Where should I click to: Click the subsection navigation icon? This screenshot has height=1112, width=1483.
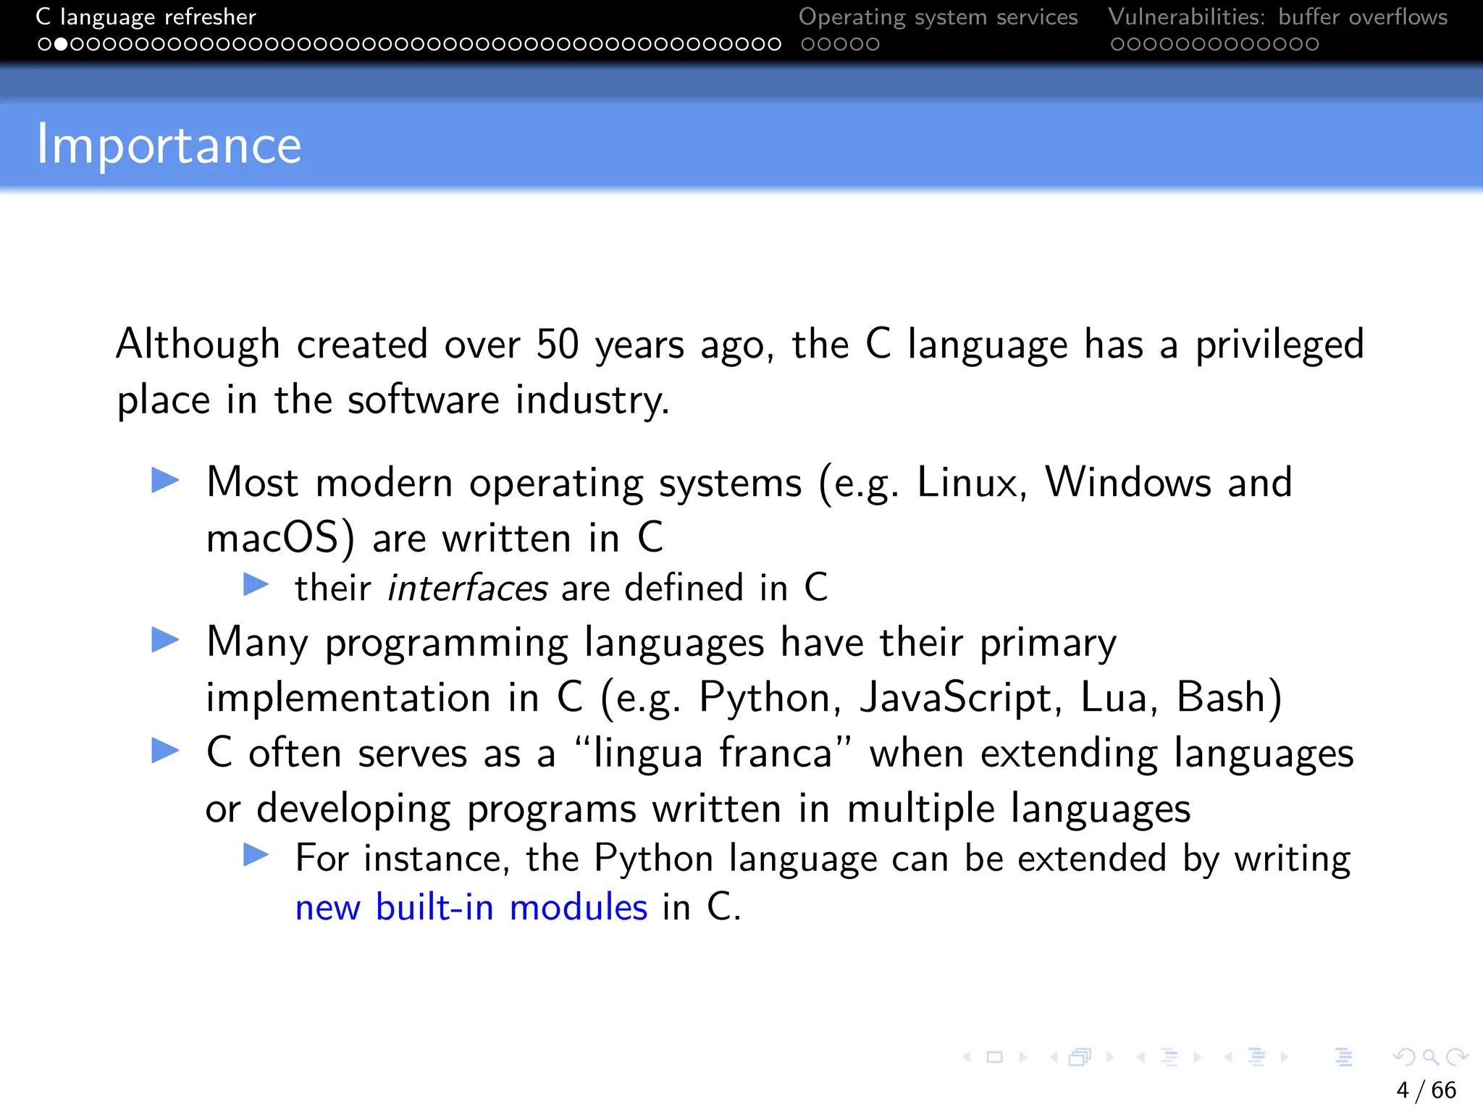[x=1169, y=1058]
